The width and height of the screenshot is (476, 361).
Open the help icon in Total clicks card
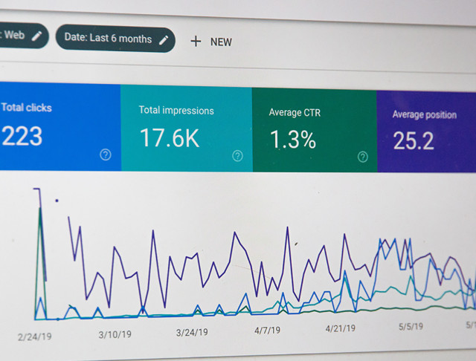(x=106, y=155)
